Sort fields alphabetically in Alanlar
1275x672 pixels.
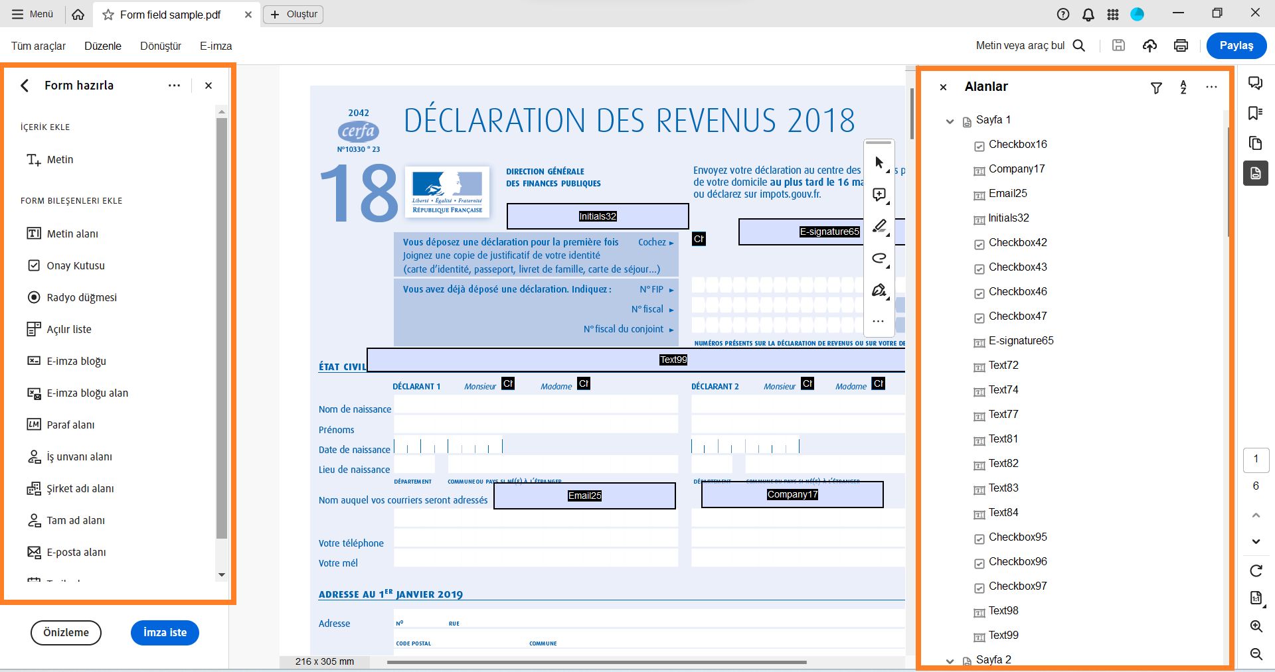point(1183,88)
